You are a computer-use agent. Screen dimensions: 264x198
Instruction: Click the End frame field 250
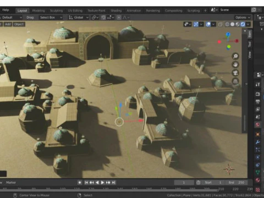coord(237,183)
